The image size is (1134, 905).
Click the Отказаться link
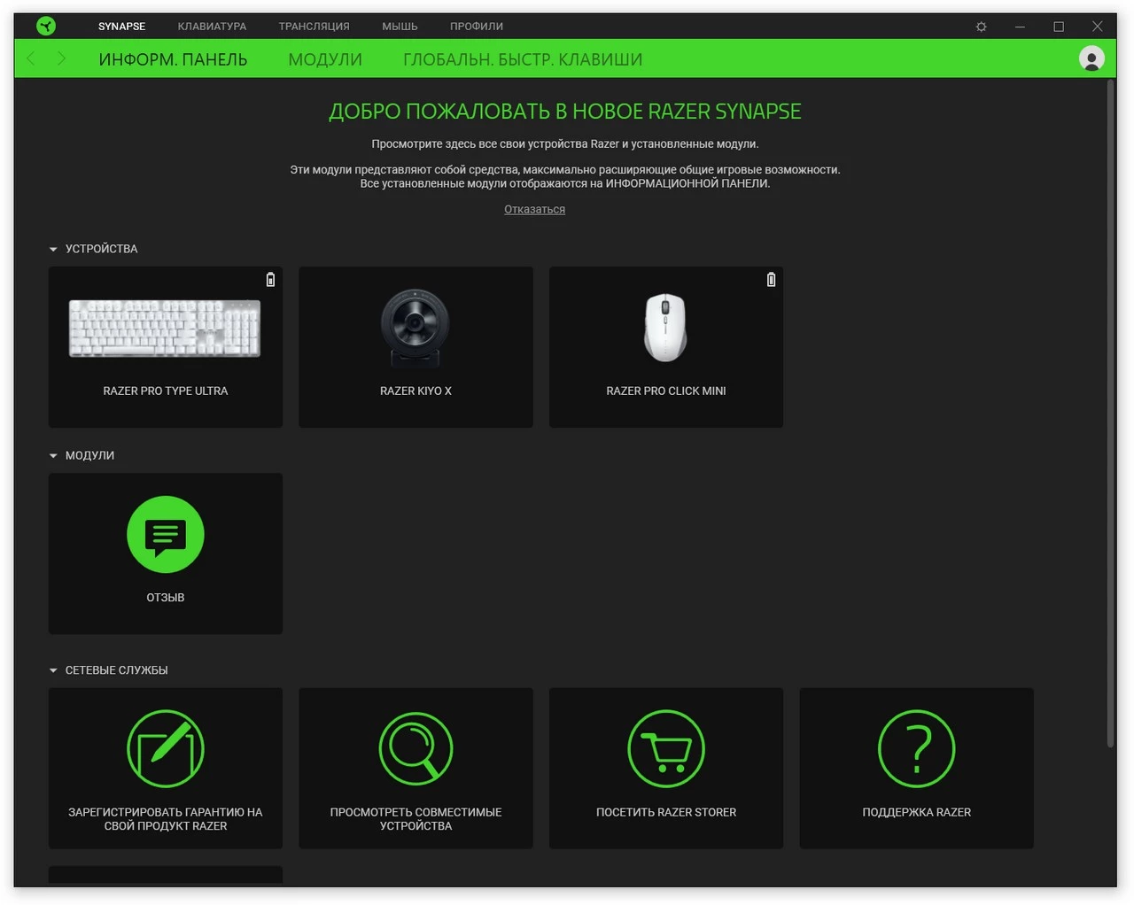pyautogui.click(x=534, y=210)
